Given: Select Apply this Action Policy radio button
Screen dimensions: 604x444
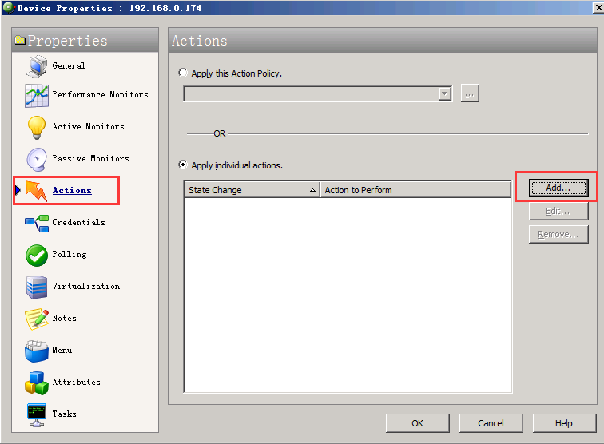Looking at the screenshot, I should pos(184,73).
